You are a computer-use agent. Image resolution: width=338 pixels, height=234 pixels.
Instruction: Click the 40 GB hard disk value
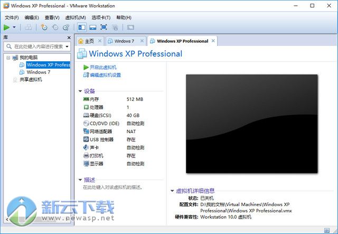tap(133, 115)
